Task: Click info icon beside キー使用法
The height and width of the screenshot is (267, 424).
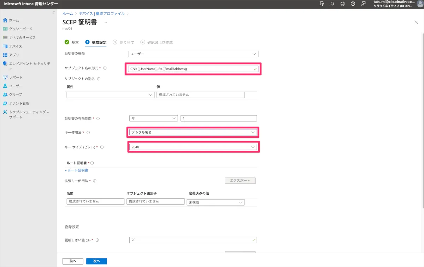Action: click(88, 133)
